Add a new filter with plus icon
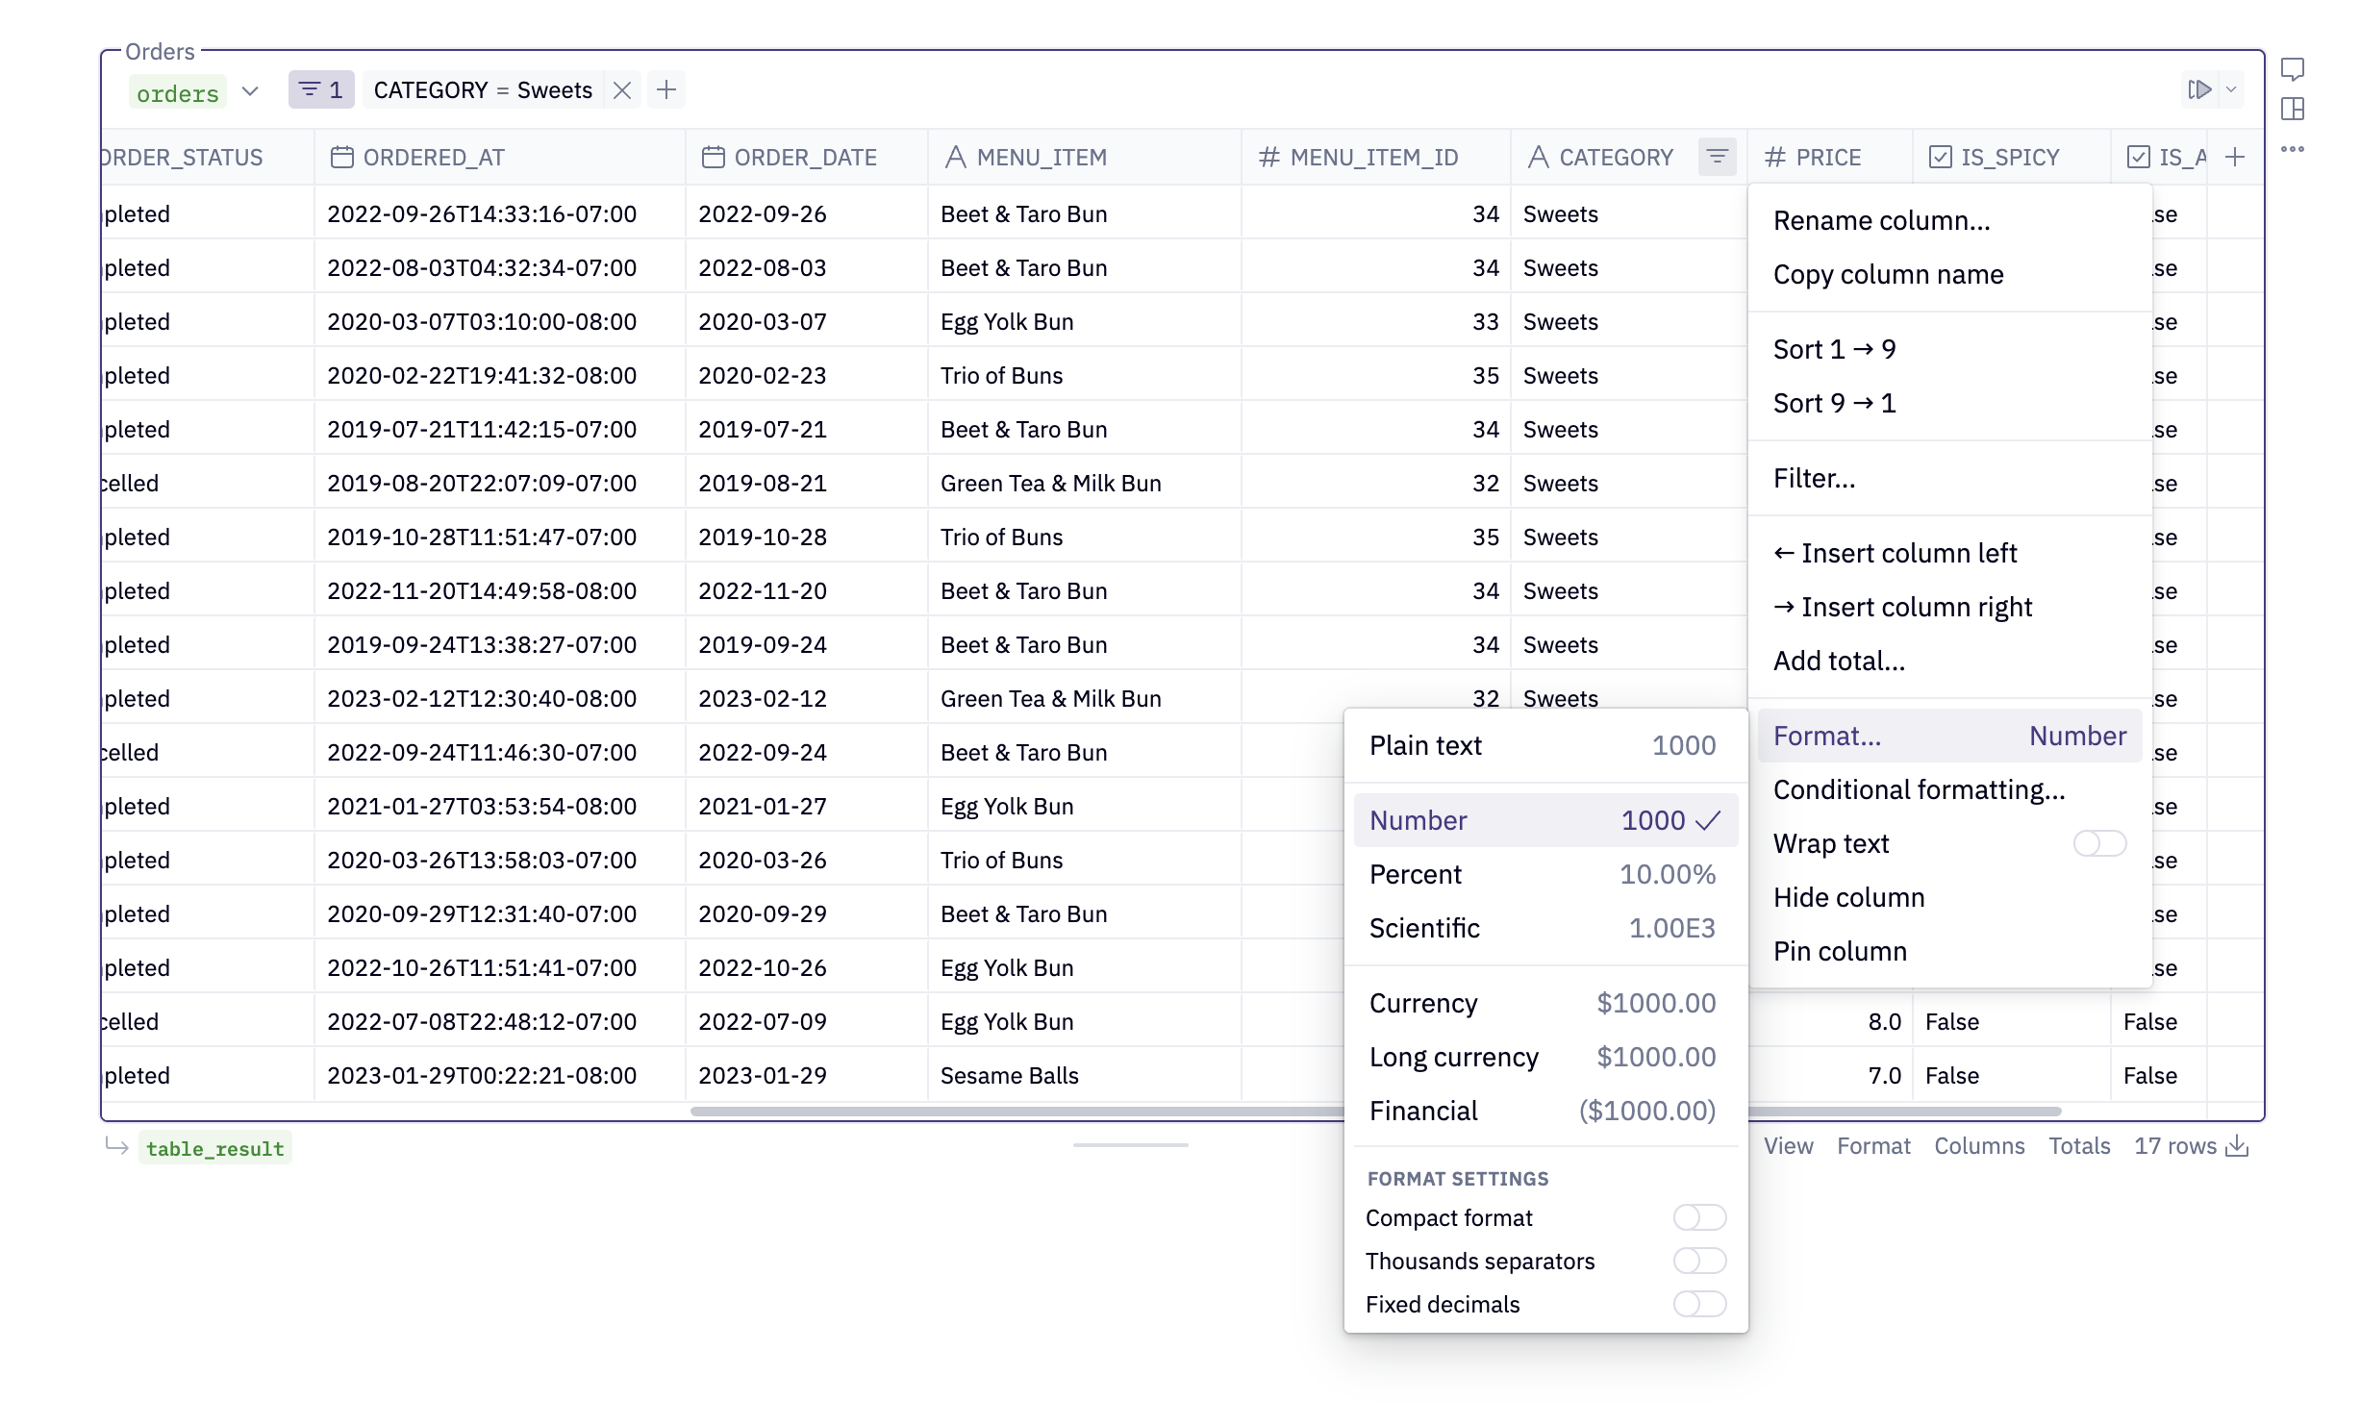This screenshot has height=1425, width=2360. 665,90
